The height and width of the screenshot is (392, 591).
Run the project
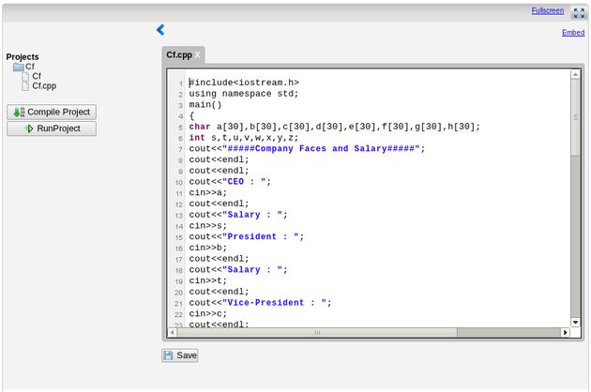click(x=52, y=128)
